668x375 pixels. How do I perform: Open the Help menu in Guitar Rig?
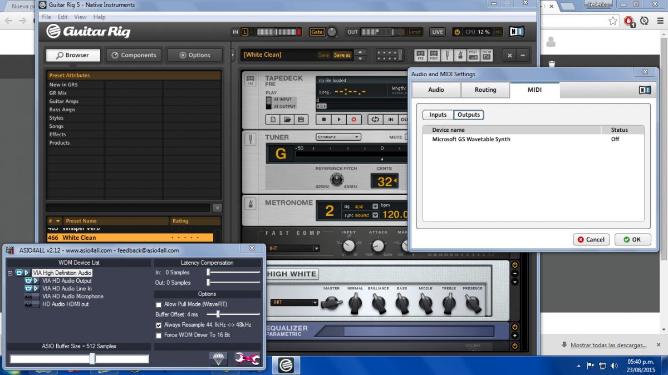pos(99,17)
